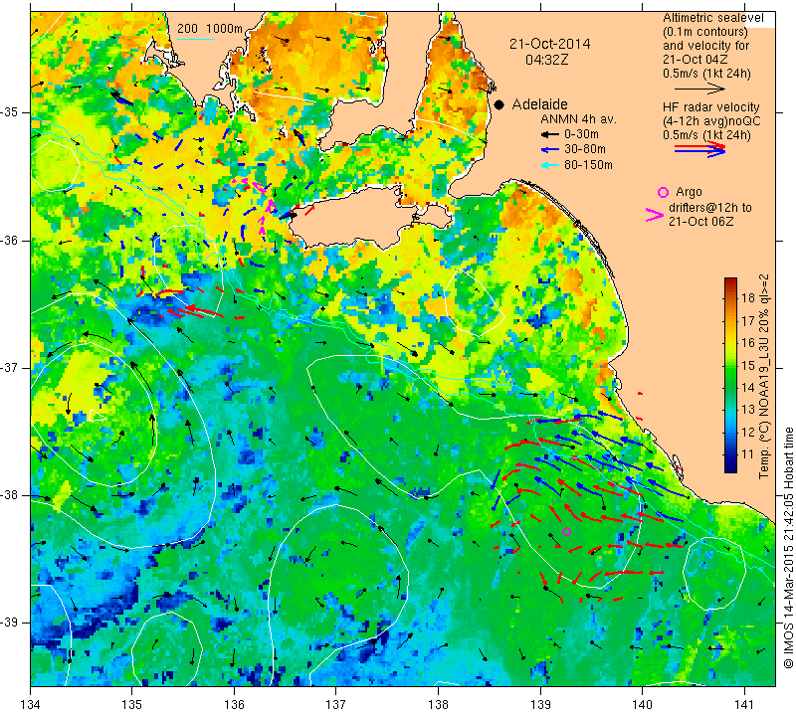Click the longitude label 134
The height and width of the screenshot is (716, 796).
click(30, 705)
